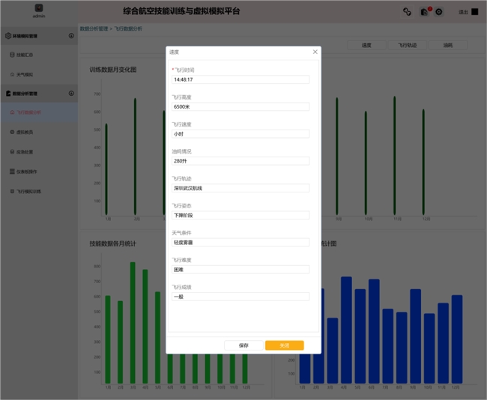Click document icon beside 数据分析管理
This screenshot has width=487, height=400.
pos(8,93)
